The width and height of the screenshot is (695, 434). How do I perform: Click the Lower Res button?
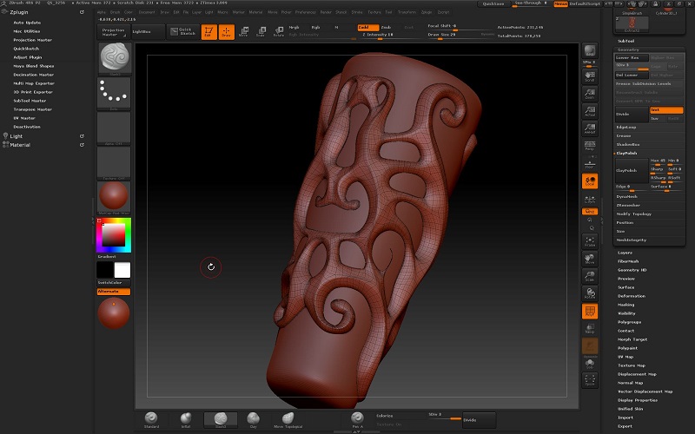(632, 57)
